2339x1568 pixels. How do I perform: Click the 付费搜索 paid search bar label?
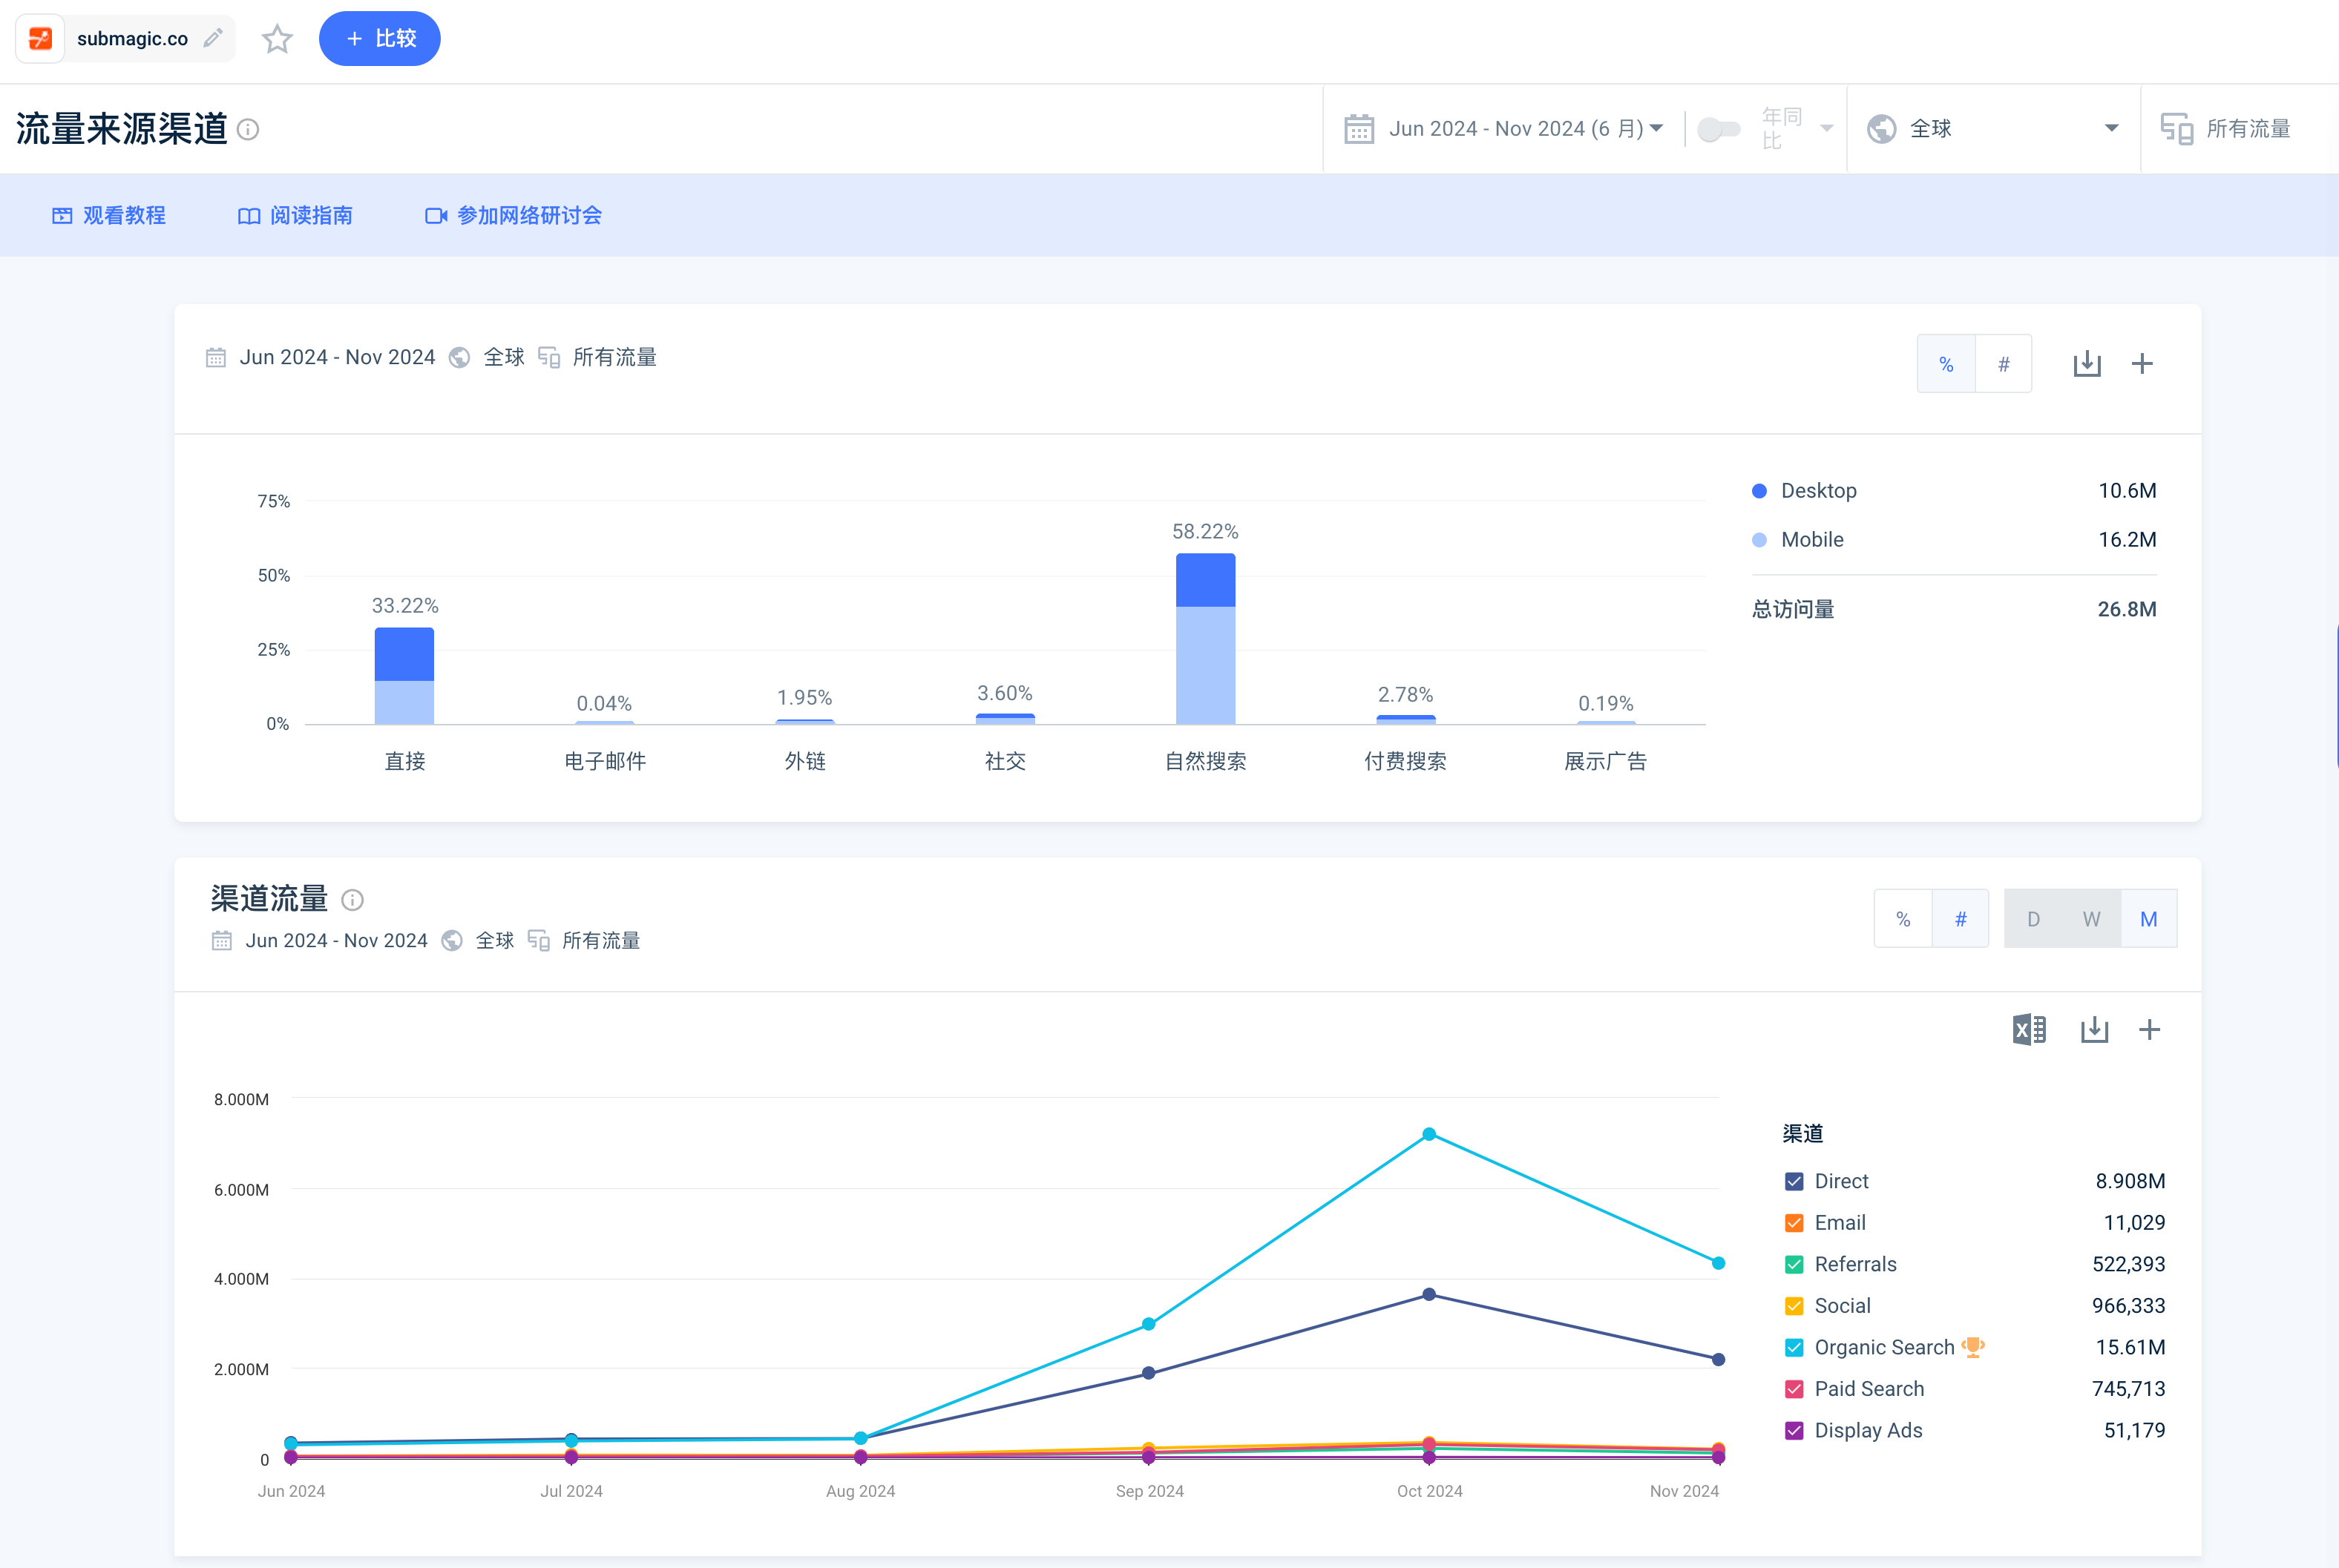(1405, 762)
